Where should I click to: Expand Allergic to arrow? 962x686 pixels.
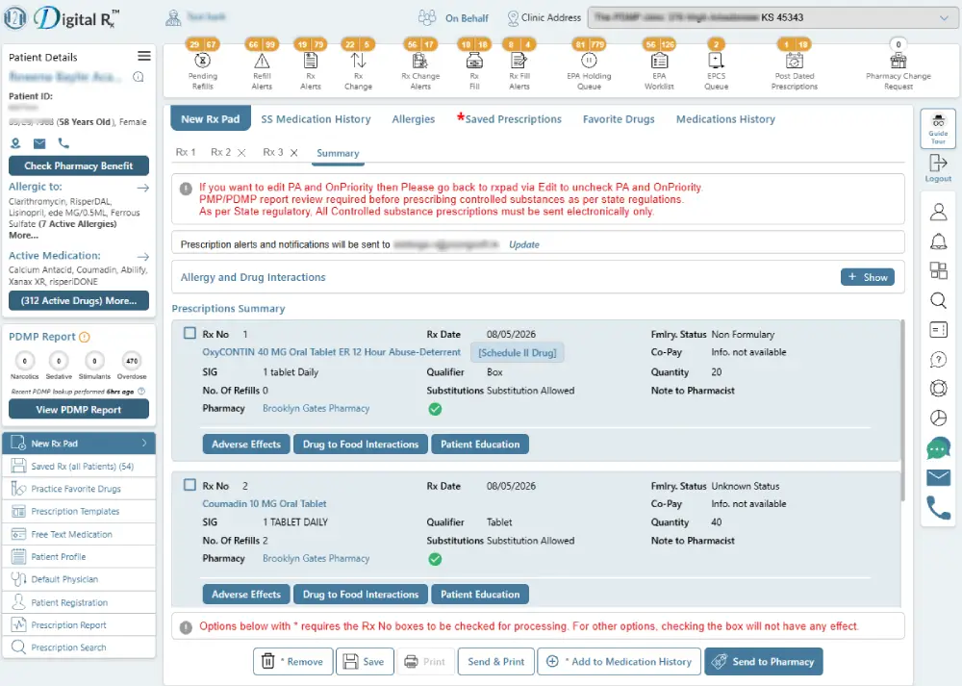(x=143, y=188)
